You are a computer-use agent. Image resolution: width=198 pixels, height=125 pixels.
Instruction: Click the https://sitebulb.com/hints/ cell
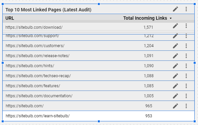(30, 66)
